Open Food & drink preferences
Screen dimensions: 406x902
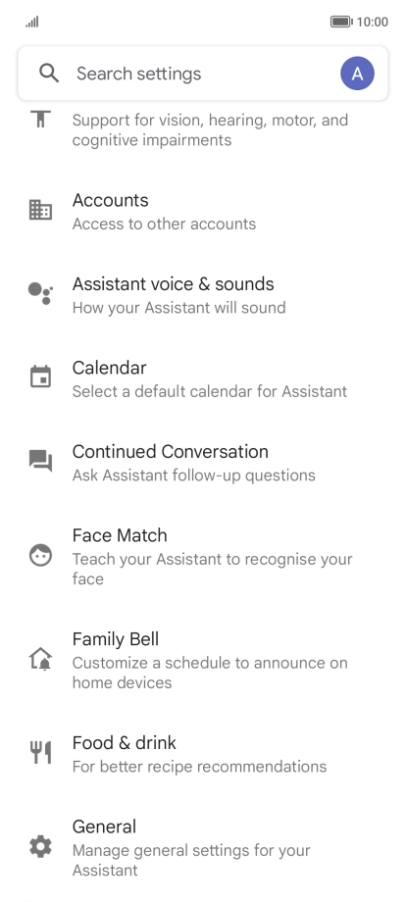coord(203,754)
